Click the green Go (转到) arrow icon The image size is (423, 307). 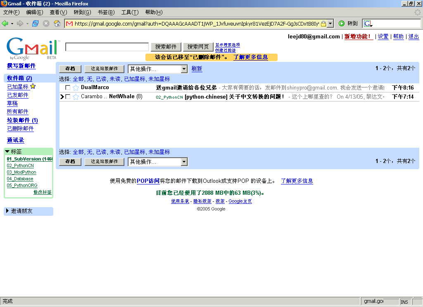342,24
